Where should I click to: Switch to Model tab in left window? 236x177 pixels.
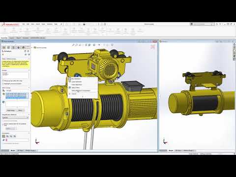tap(13, 150)
